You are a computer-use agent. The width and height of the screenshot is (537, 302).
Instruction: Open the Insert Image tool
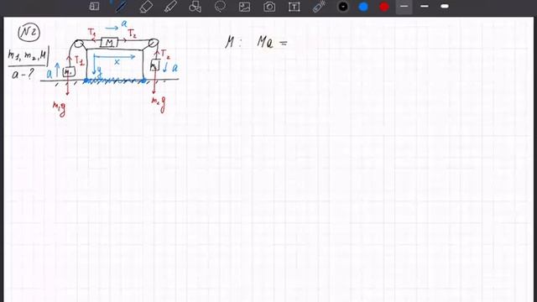(244, 7)
